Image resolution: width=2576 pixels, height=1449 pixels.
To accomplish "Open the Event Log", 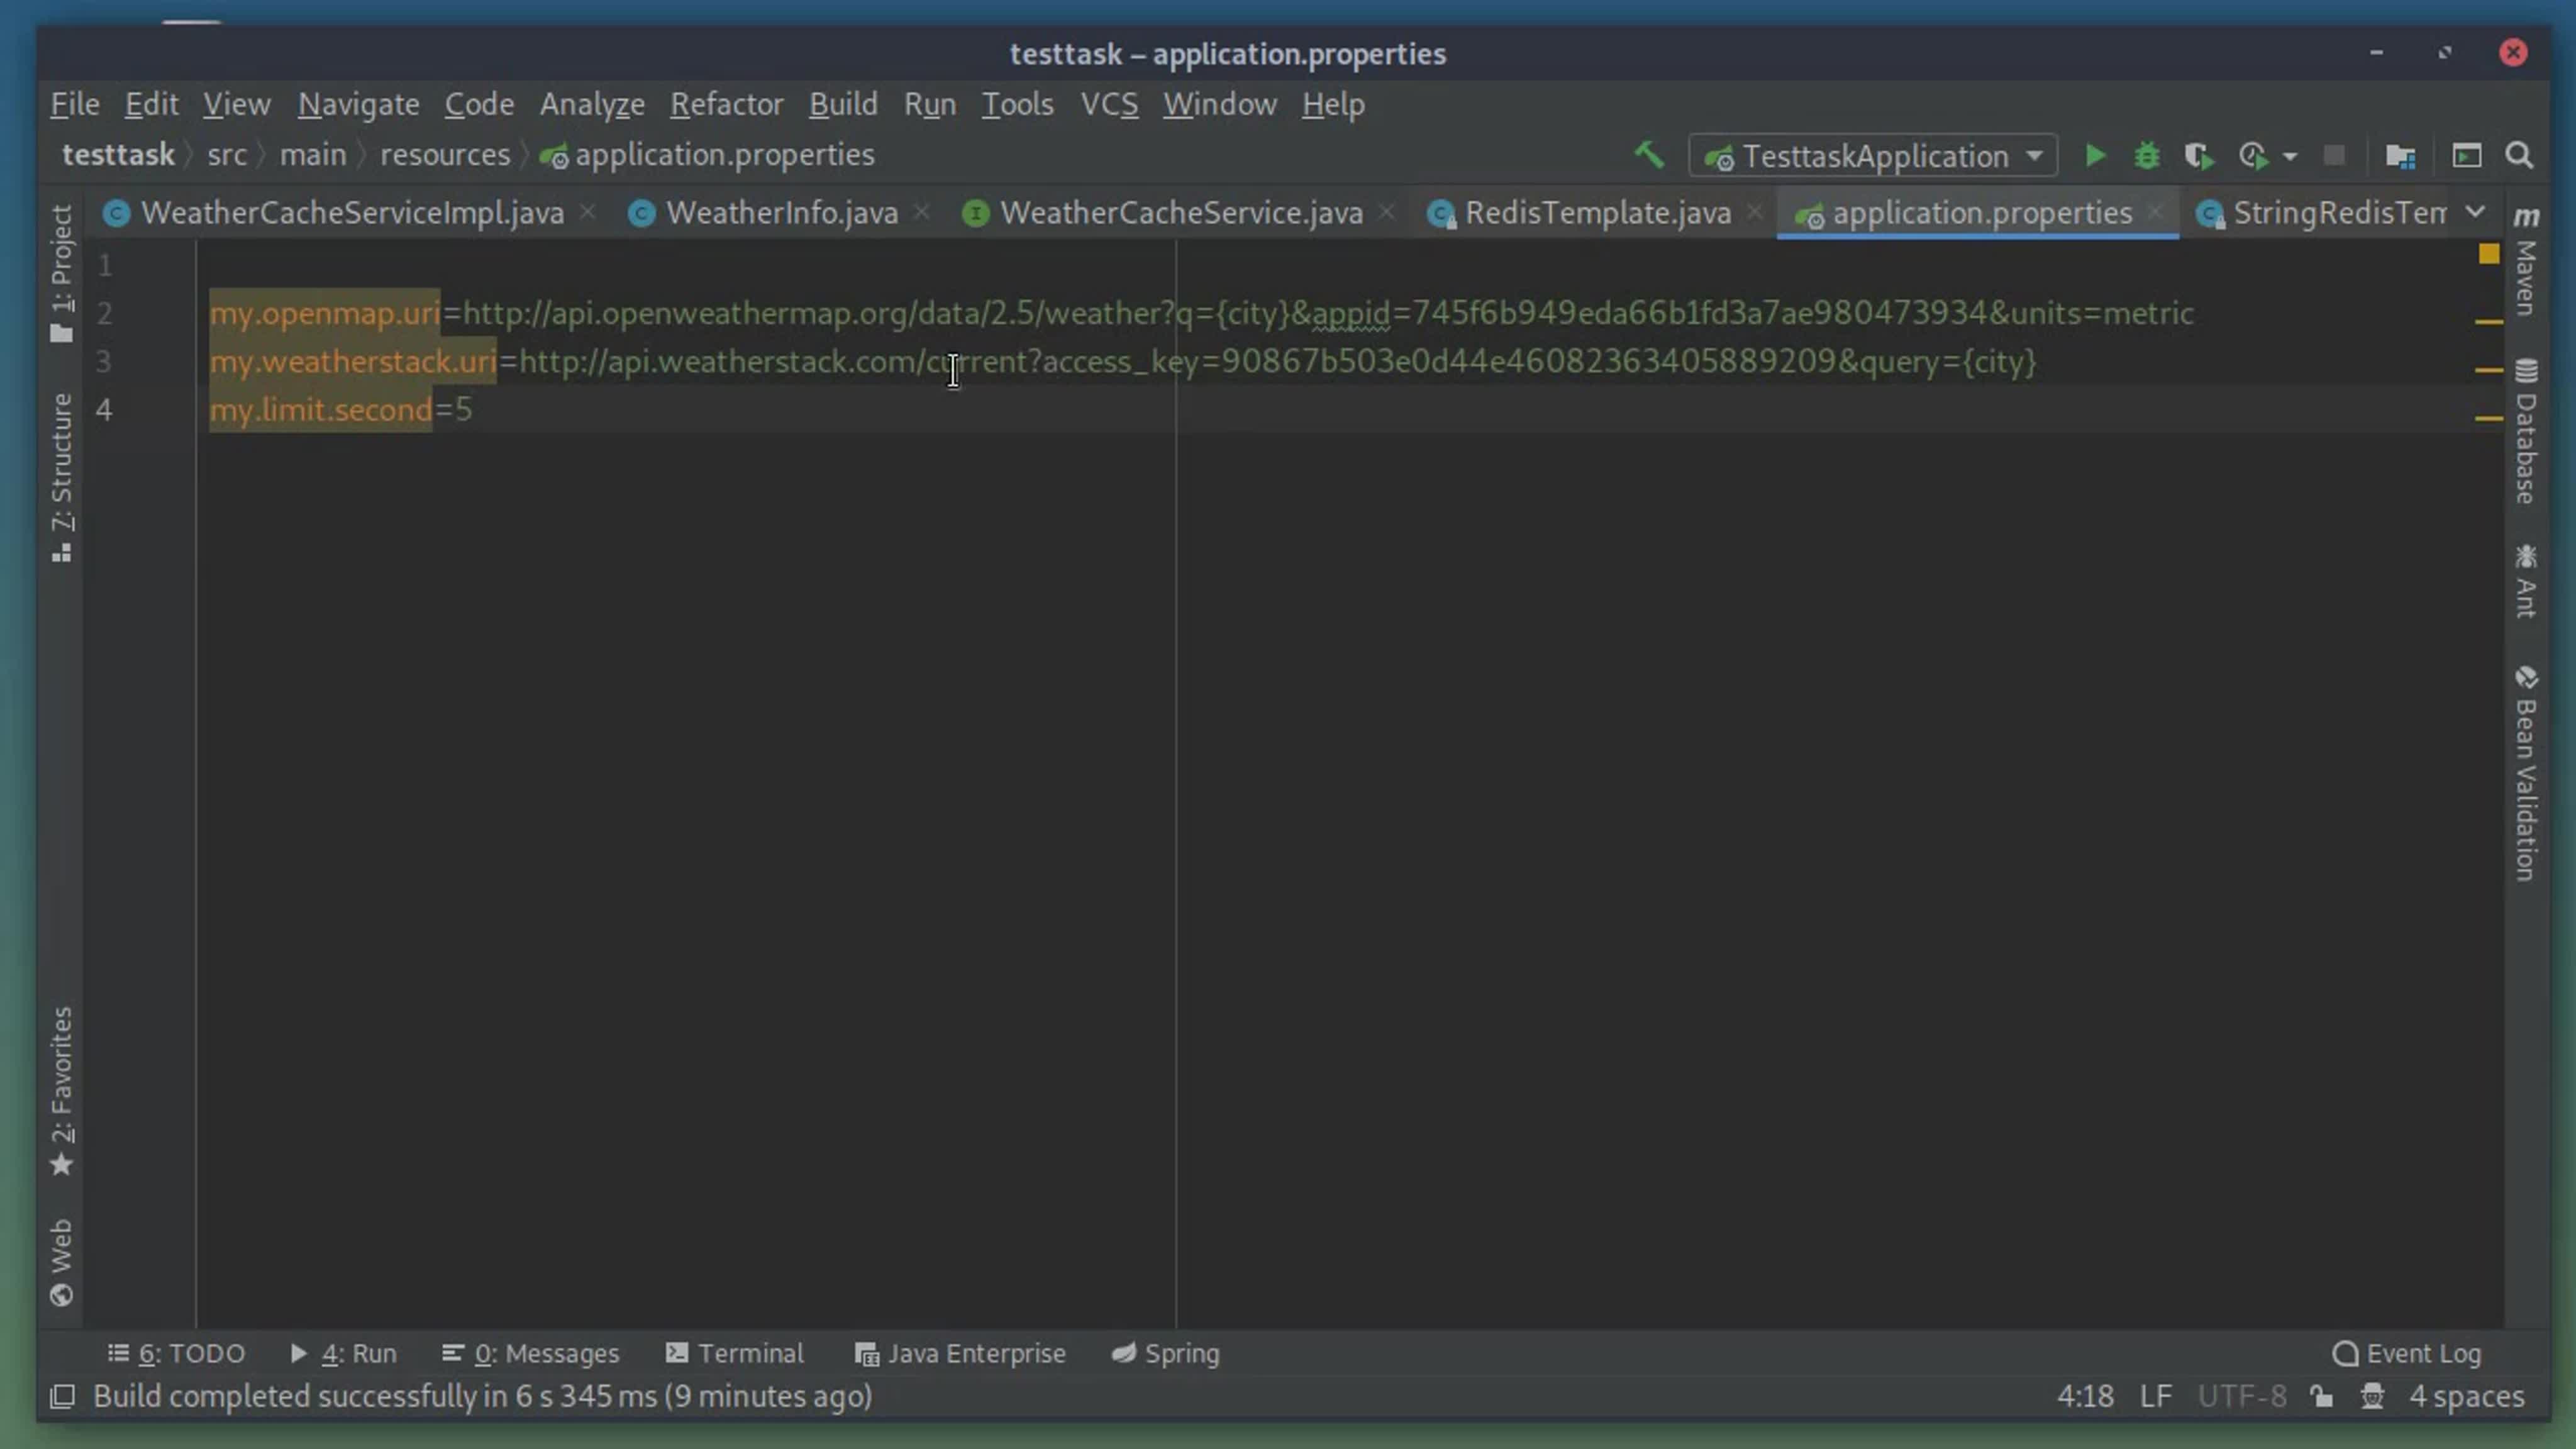I will [x=2407, y=1354].
